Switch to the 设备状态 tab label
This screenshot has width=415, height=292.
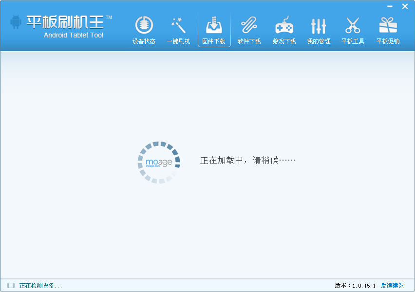[144, 41]
